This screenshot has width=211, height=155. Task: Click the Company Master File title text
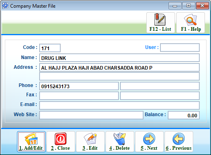33,6
